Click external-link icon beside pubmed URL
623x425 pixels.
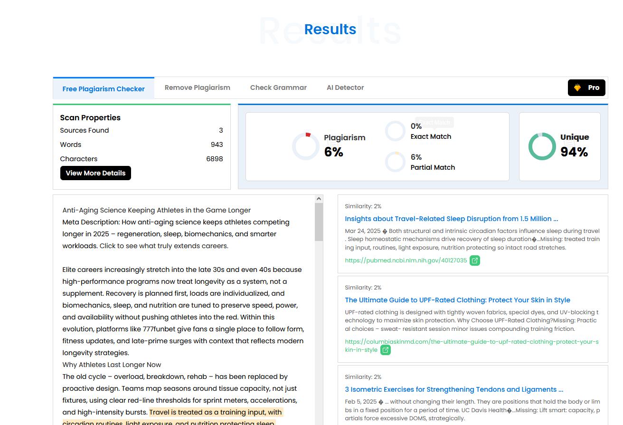(x=475, y=261)
